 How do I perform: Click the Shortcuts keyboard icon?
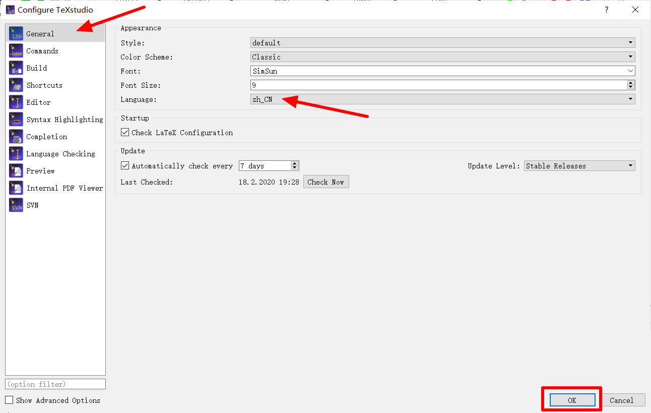[16, 85]
